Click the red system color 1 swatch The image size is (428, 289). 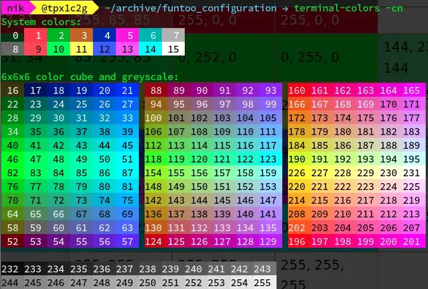(x=36, y=35)
